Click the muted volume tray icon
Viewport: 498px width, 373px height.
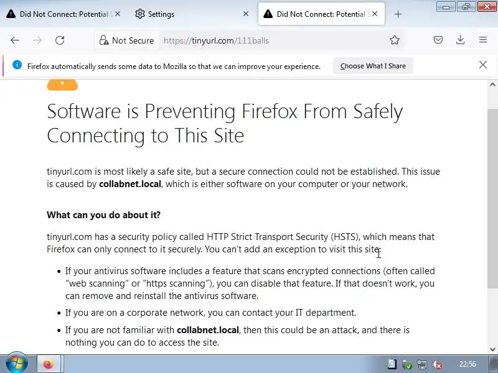click(437, 365)
